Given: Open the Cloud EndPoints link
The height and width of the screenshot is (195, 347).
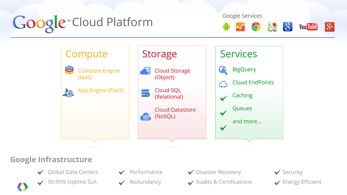Looking at the screenshot, I should tap(253, 82).
